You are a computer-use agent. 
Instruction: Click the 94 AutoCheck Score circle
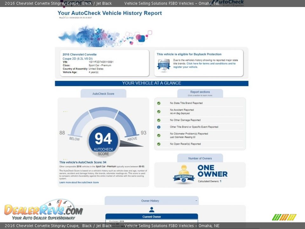103,141
